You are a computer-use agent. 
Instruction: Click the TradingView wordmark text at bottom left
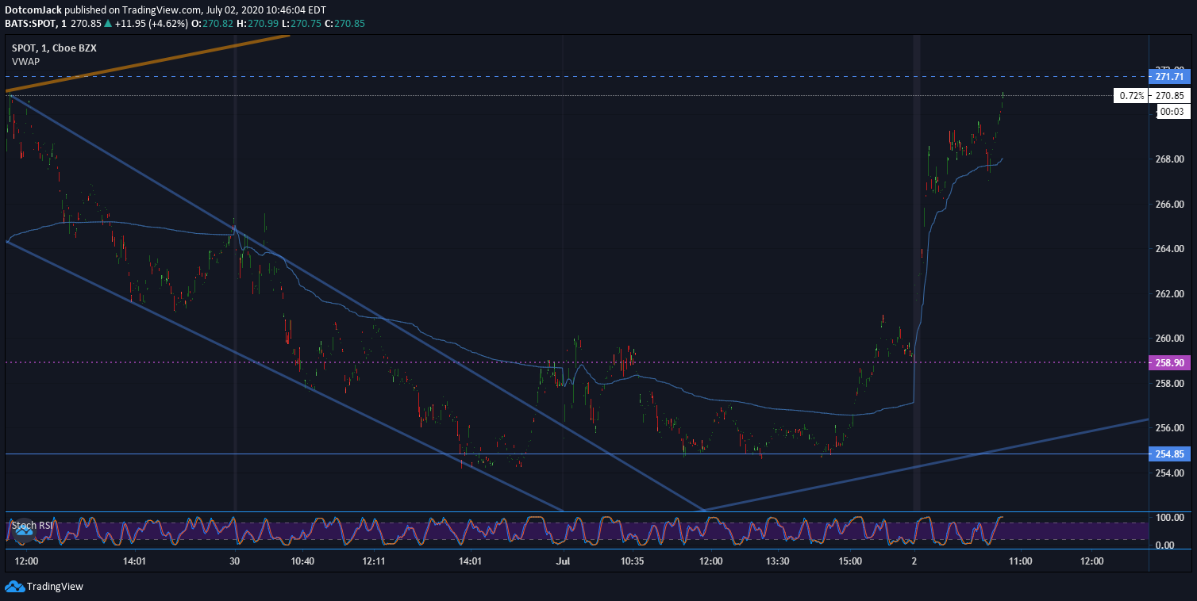pos(55,587)
